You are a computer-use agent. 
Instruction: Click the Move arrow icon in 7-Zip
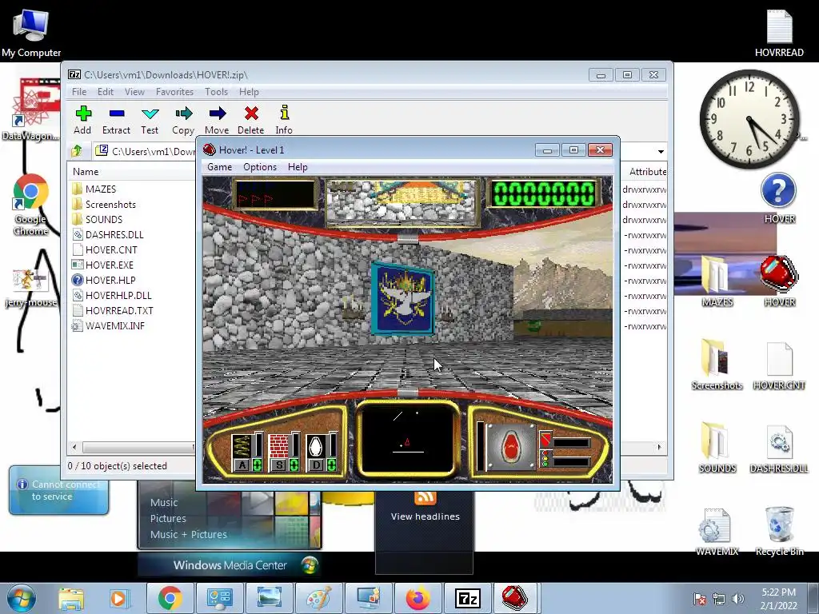(x=217, y=120)
